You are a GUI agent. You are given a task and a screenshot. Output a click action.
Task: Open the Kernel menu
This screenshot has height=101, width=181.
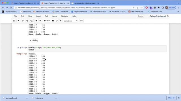(x=55, y=16)
